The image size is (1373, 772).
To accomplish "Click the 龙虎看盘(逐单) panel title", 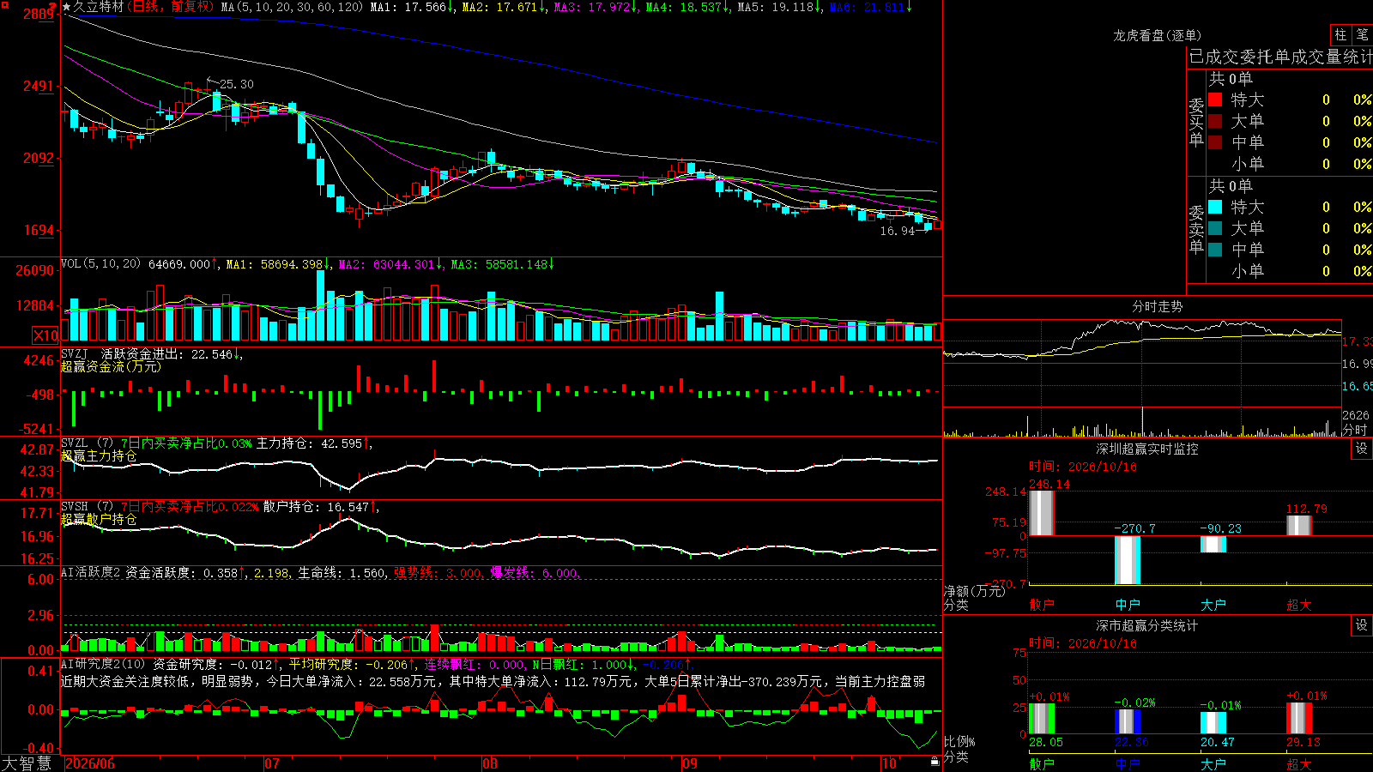I will coord(1158,35).
